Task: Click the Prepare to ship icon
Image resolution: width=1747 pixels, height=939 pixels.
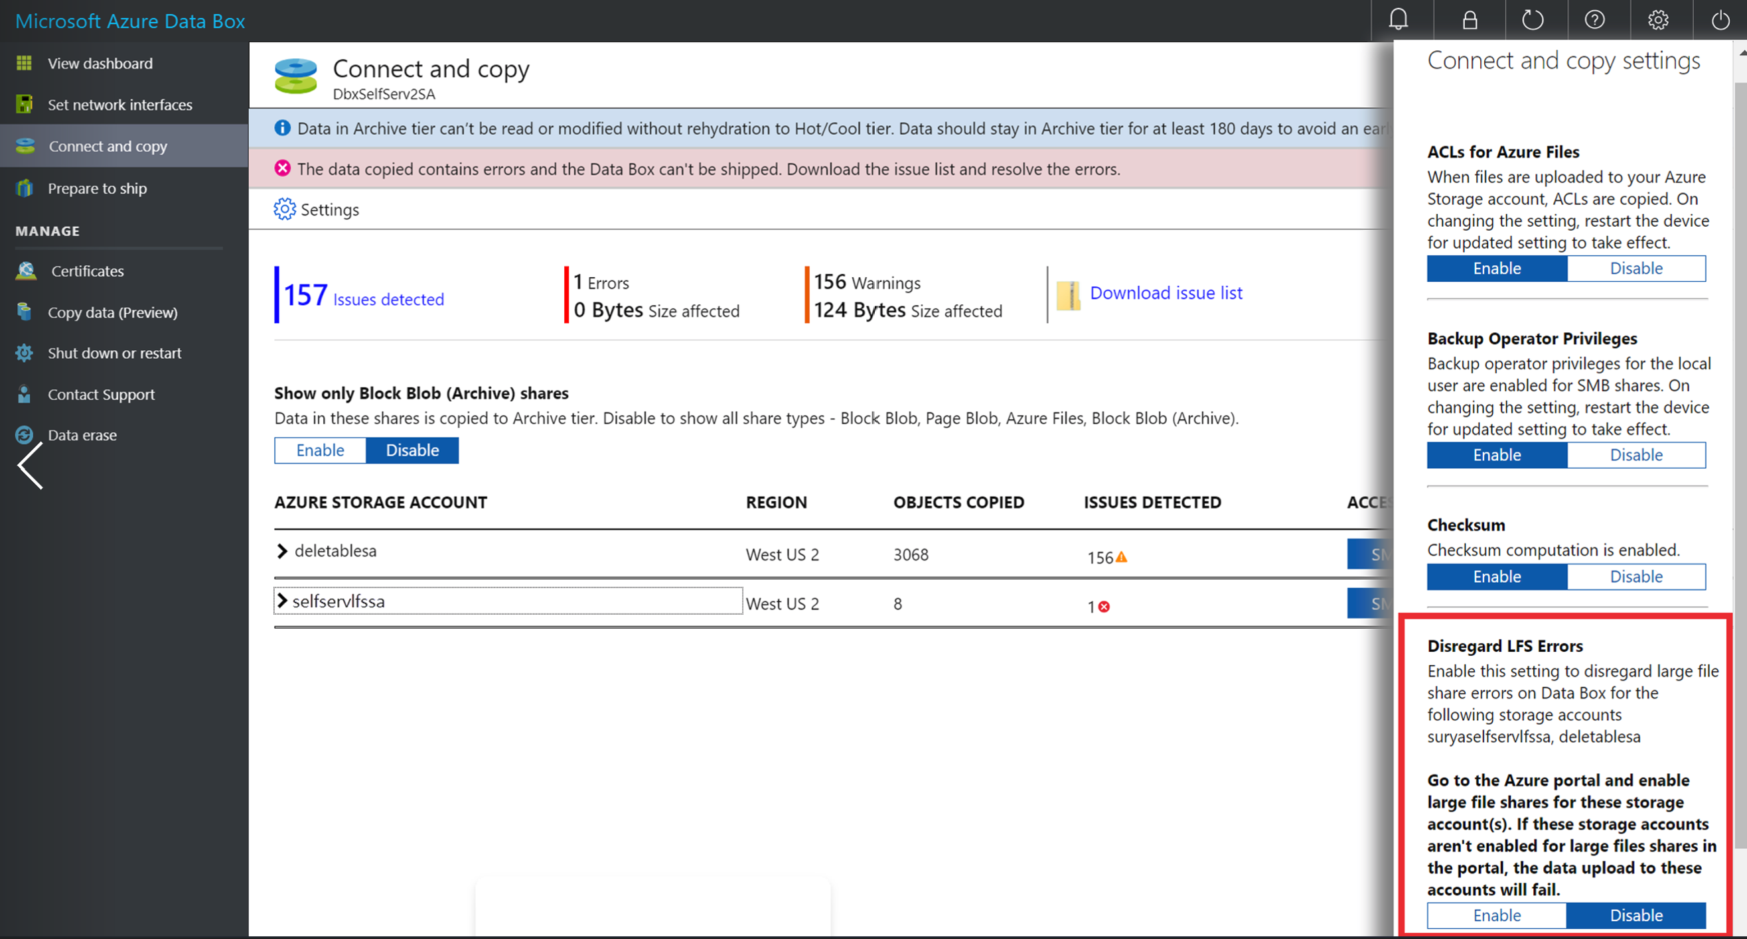Action: [x=25, y=186]
